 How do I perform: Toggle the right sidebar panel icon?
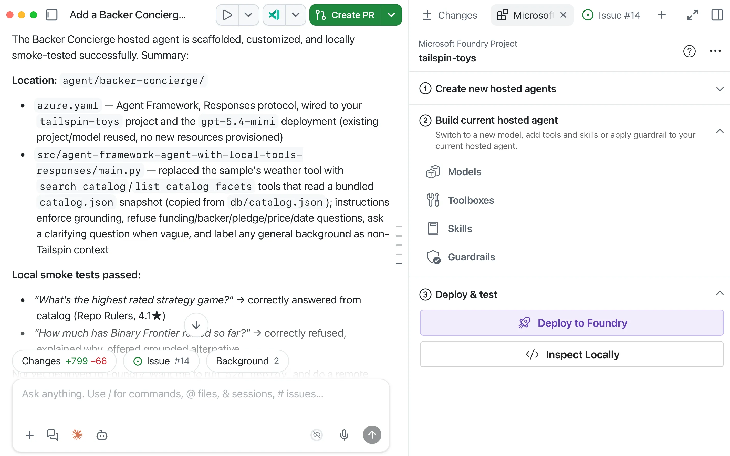pos(717,15)
